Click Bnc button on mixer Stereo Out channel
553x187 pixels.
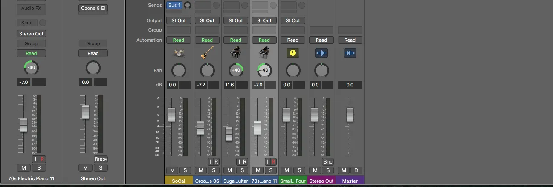click(x=328, y=162)
